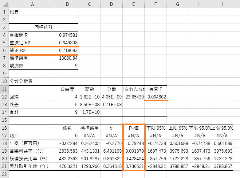
Task: Click value 1.7E+10
Action: click(91, 112)
